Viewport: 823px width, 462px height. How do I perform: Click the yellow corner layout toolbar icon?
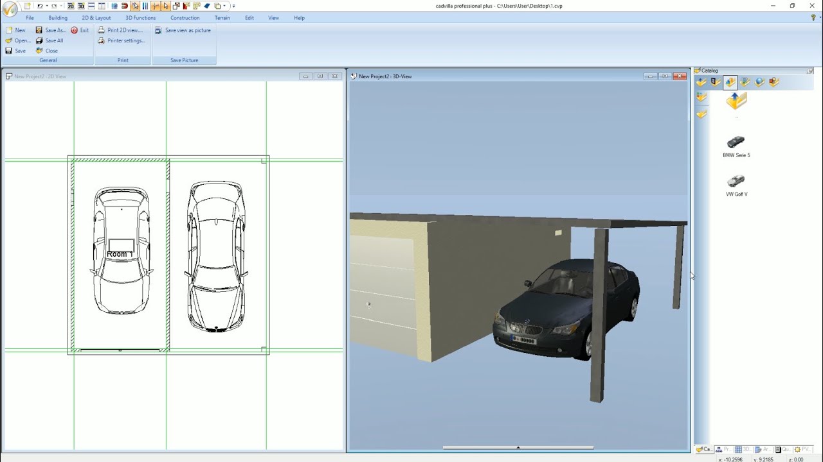tap(197, 6)
